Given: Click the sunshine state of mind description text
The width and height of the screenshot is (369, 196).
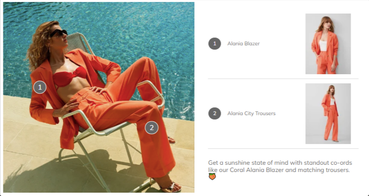Looking at the screenshot, I should 280,166.
